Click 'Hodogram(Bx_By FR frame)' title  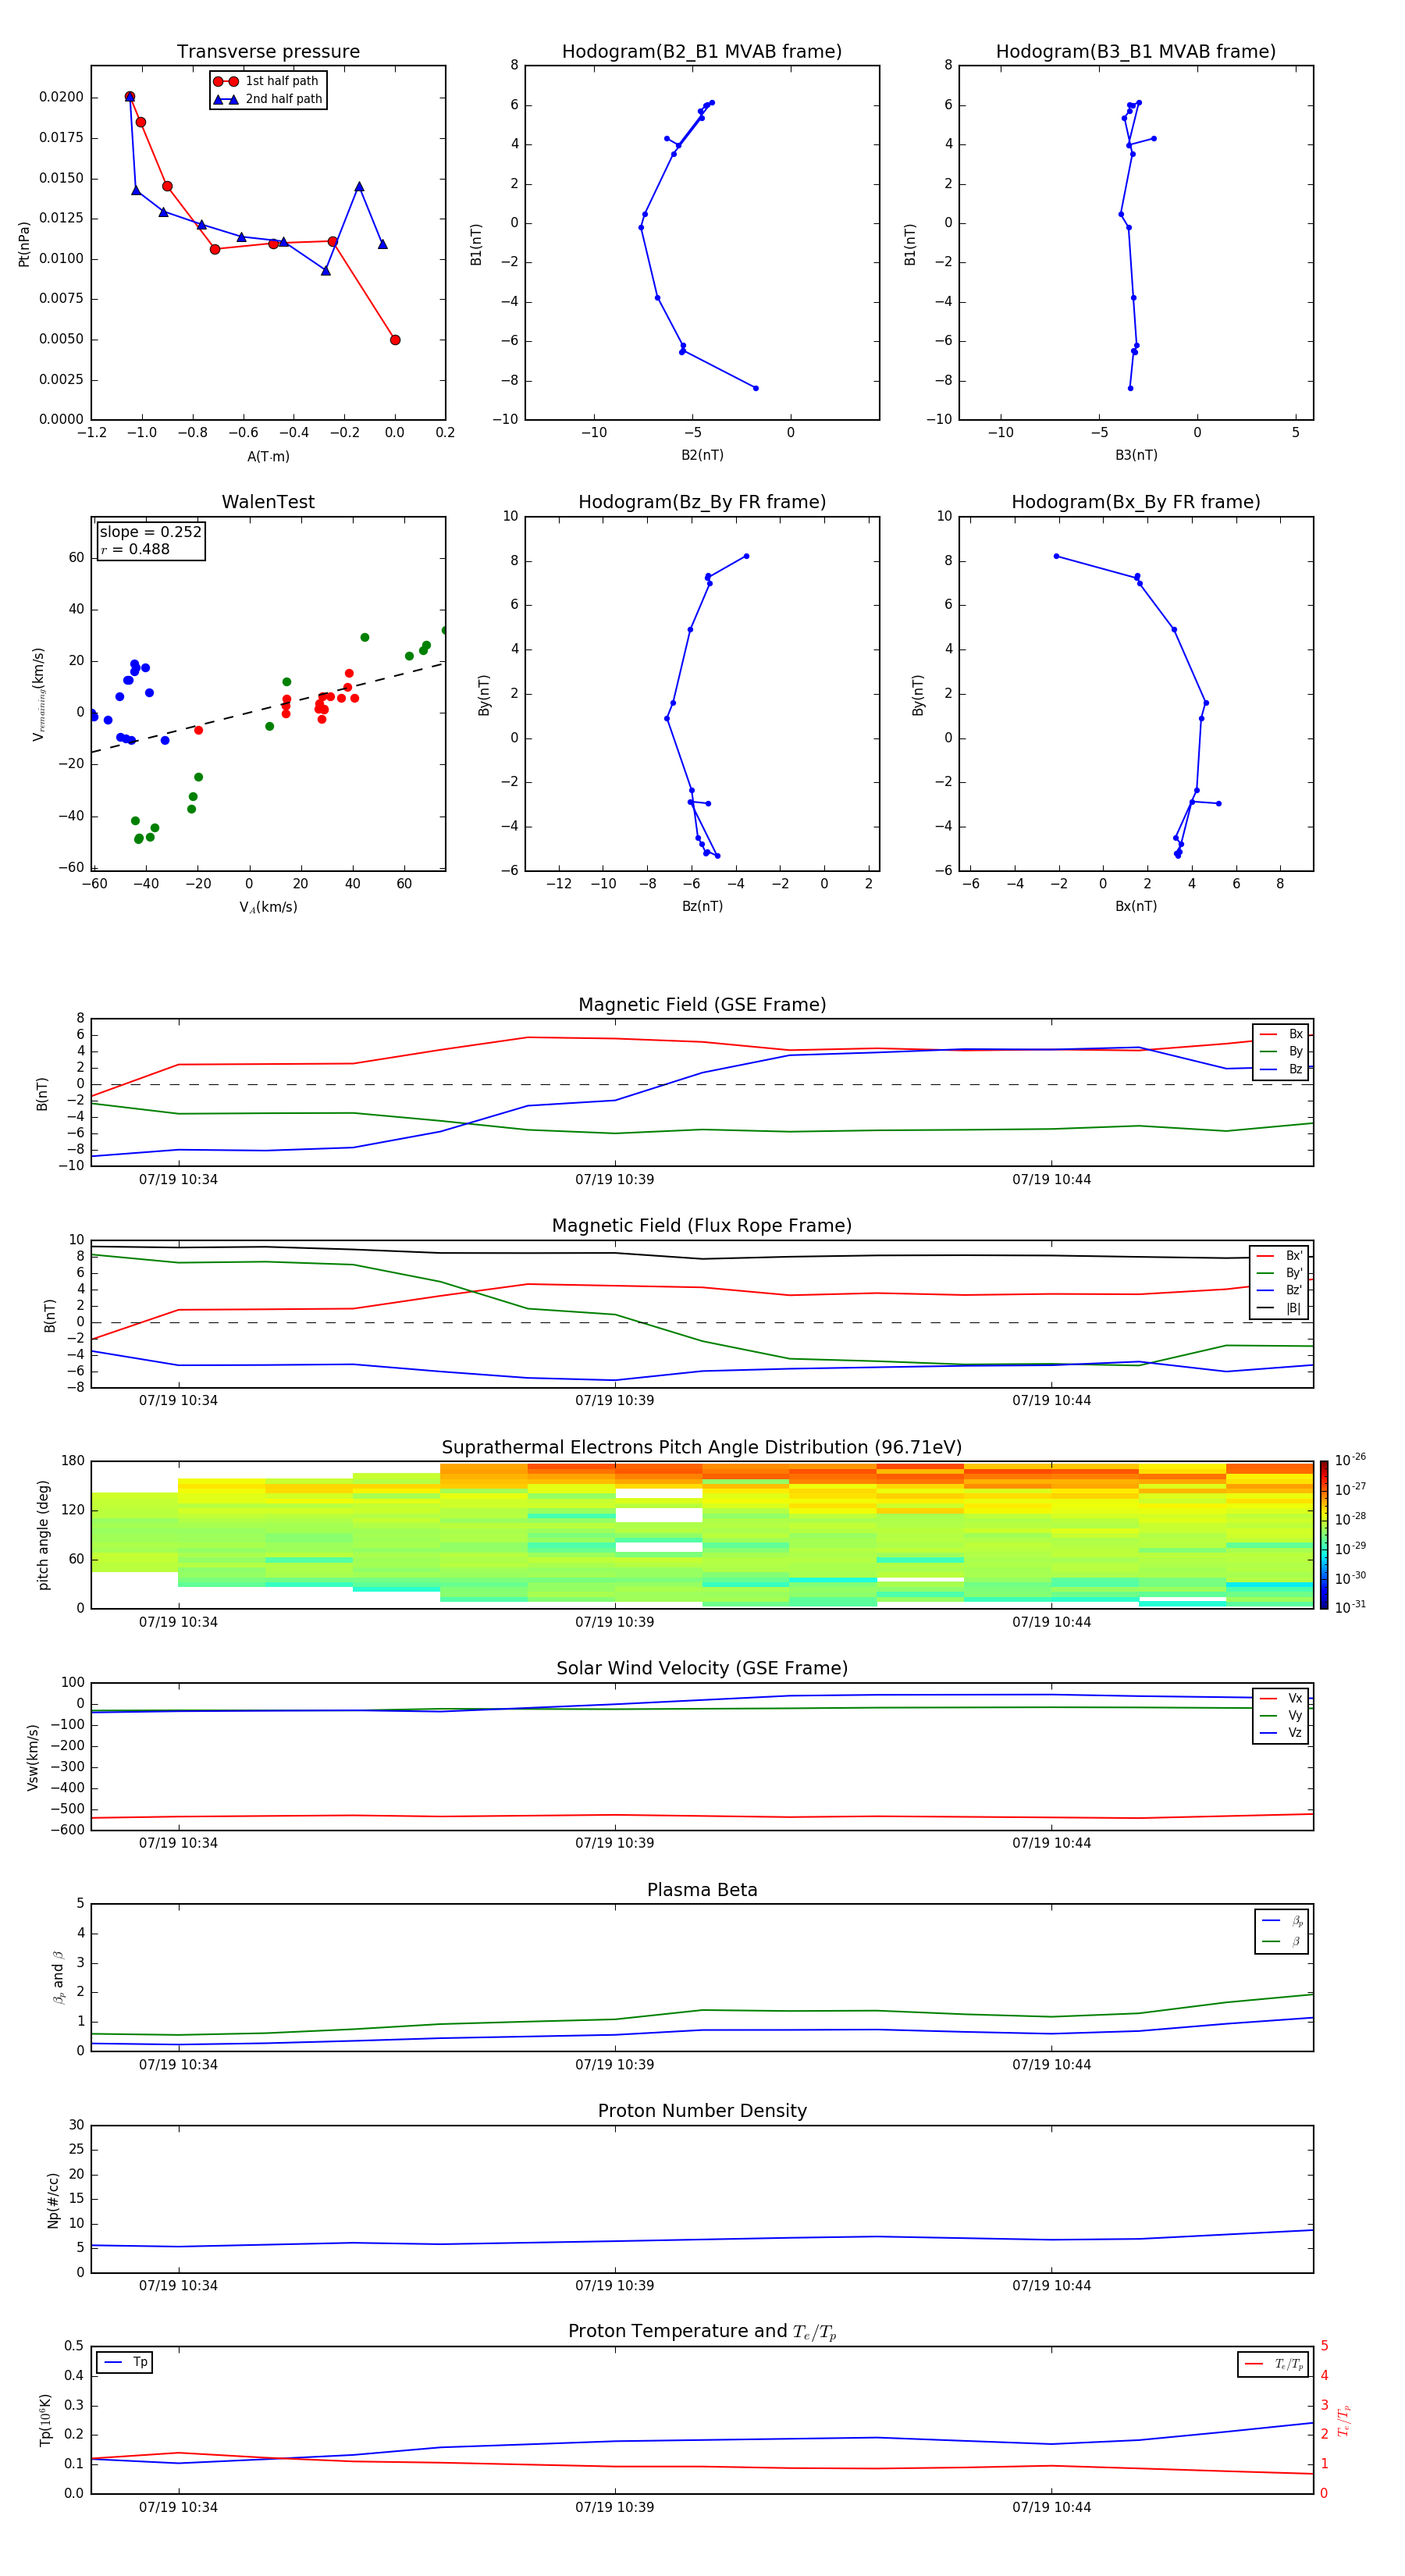[x=1136, y=502]
